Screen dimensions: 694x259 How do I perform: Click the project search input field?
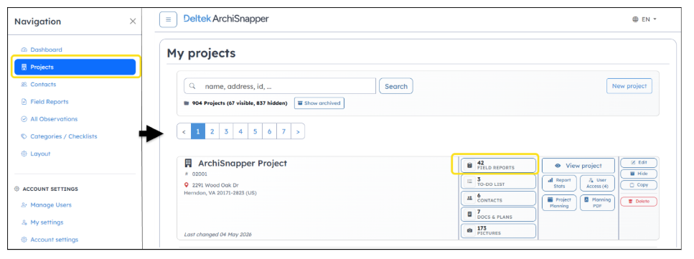[x=280, y=86]
